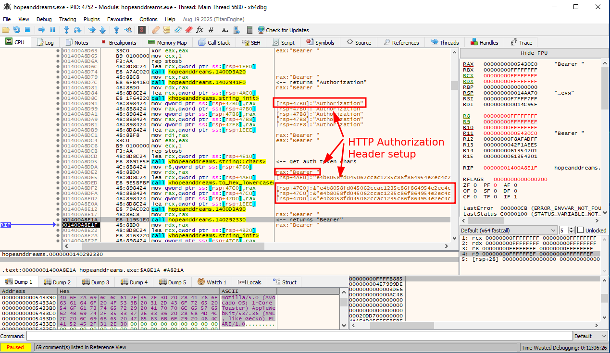Open the Options menu
Screen dimensions: 610x353
(x=149, y=19)
